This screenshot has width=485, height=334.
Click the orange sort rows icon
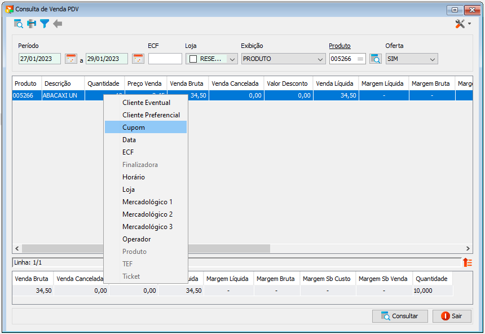pyautogui.click(x=468, y=262)
